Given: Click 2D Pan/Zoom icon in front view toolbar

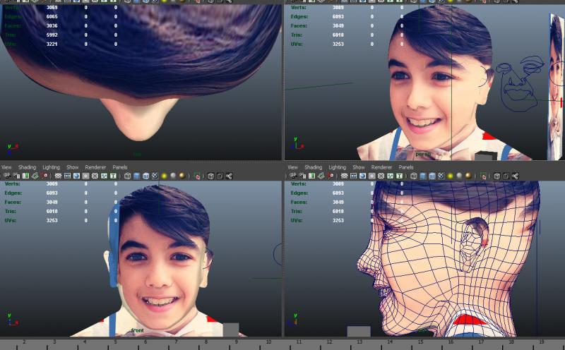Looking at the screenshot, I should (44, 176).
